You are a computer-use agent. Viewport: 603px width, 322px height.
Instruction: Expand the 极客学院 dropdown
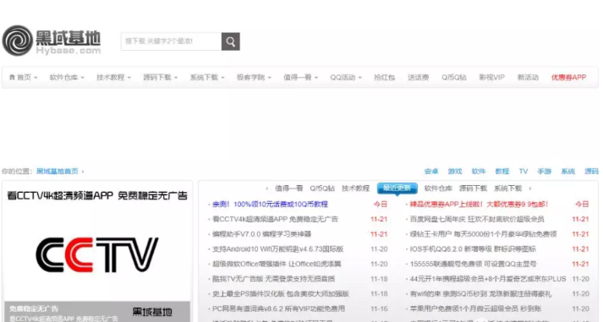coord(254,77)
